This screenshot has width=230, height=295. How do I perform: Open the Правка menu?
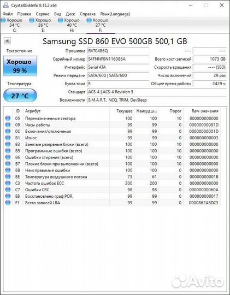(x=24, y=14)
